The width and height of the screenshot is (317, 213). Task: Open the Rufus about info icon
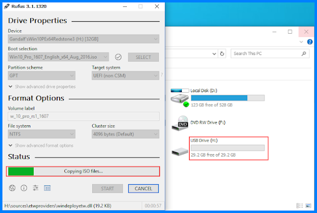coord(24,188)
